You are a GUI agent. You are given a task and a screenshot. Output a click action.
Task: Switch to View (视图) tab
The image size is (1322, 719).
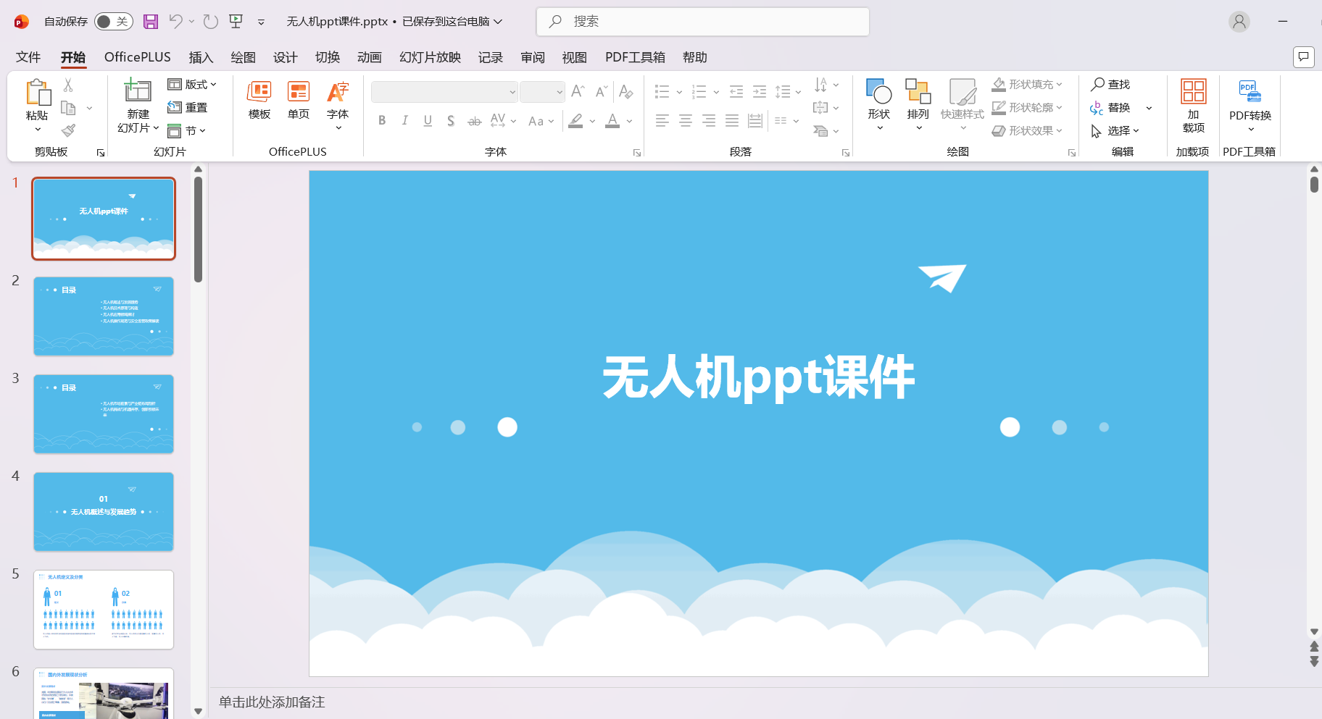(x=574, y=57)
